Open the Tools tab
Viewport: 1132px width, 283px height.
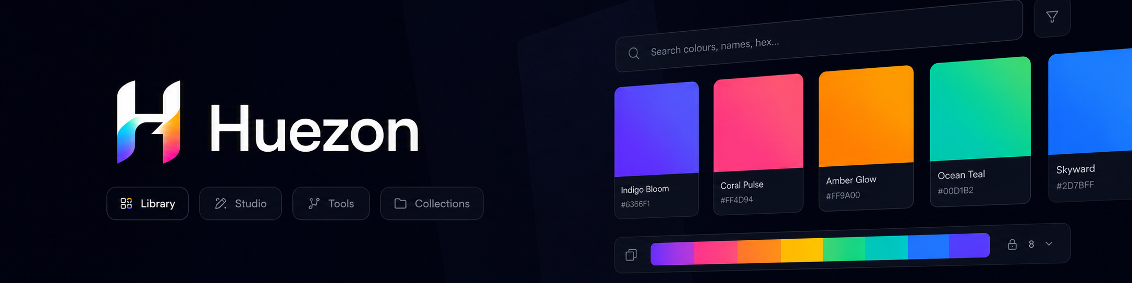pos(331,203)
